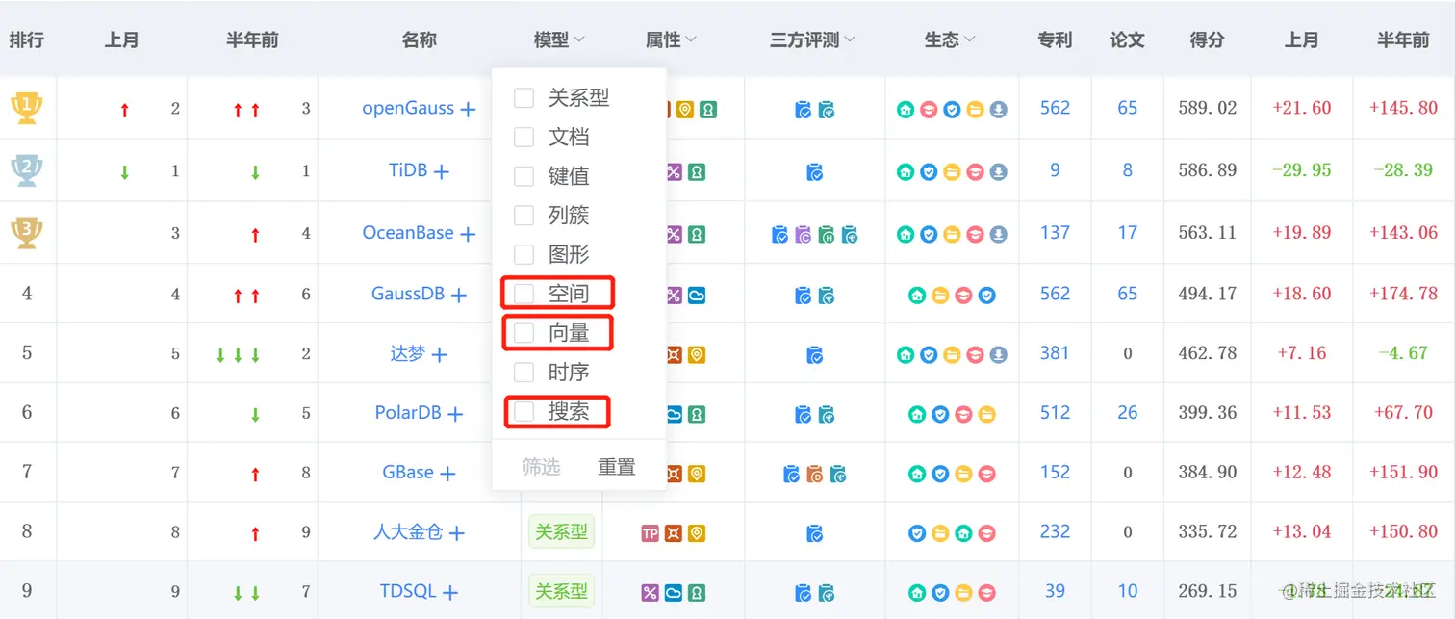The height and width of the screenshot is (619, 1455).
Task: Click the purple evaluation icon in OceanBase row
Action: (804, 234)
